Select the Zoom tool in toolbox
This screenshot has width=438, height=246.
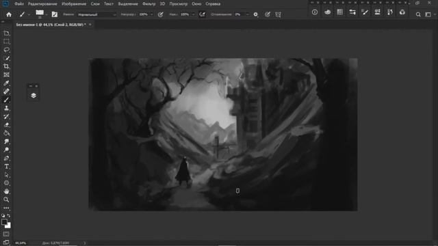coord(6,200)
